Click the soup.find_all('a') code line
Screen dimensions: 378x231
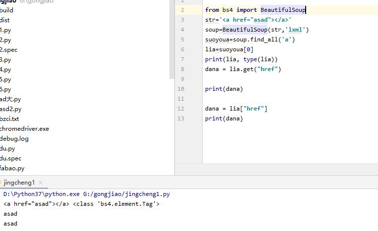pyautogui.click(x=250, y=39)
